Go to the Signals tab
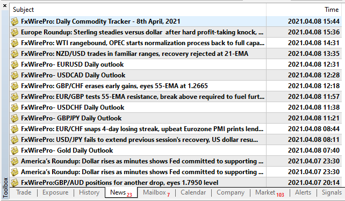Screen dimensions: 345x201 pyautogui.click(x=332, y=192)
